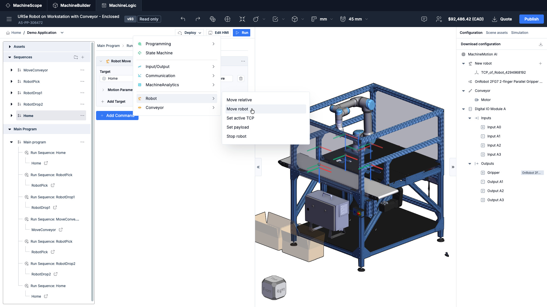Open the snap distance 45 mm dropdown
Screen dimensions: 547x307
point(354,19)
